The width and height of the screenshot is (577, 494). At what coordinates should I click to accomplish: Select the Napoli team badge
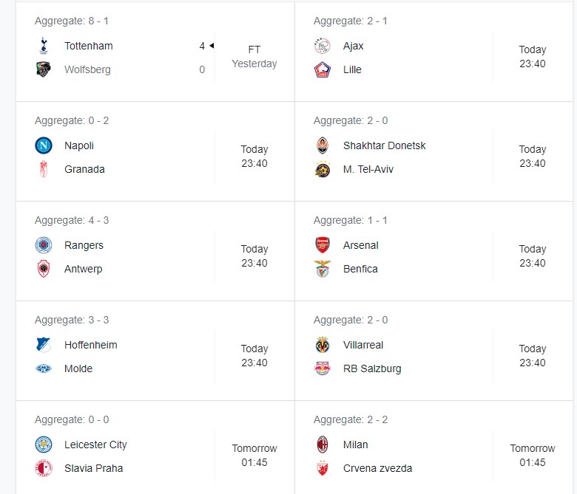pyautogui.click(x=44, y=145)
